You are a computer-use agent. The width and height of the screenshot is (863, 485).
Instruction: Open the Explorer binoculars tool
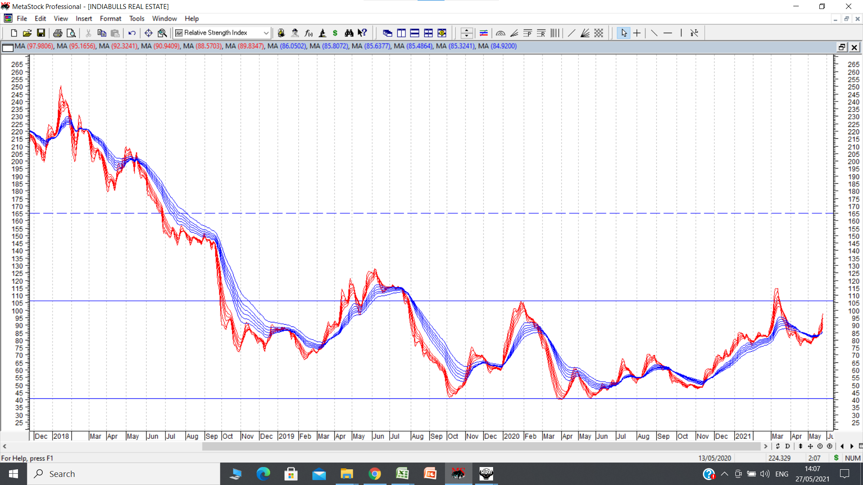(x=349, y=33)
